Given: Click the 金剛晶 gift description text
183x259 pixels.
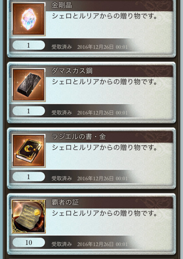Looking at the screenshot, I should coord(105,16).
